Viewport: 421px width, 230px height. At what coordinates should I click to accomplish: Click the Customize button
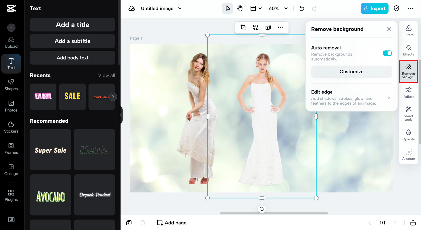[x=351, y=72]
